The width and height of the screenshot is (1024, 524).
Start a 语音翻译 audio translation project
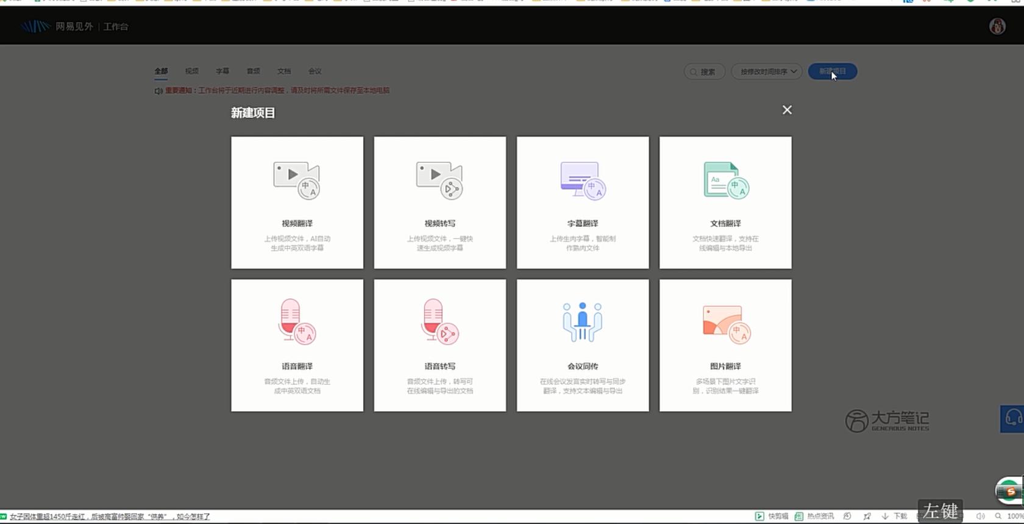(x=297, y=345)
